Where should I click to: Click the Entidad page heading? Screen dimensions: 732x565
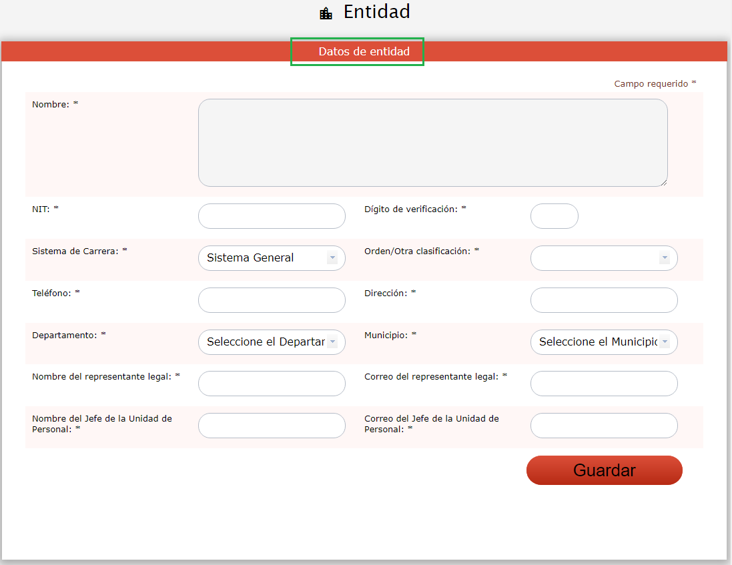click(x=376, y=12)
